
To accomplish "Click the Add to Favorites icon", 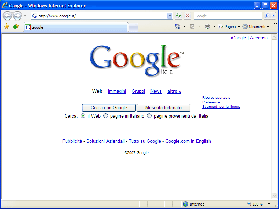I will pyautogui.click(x=16, y=26).
